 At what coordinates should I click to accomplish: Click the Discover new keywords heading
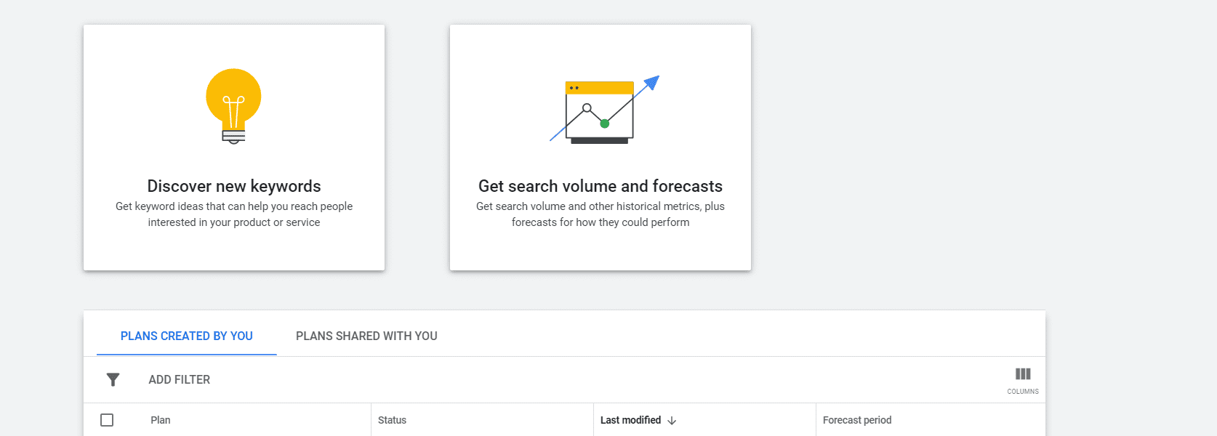coord(234,186)
